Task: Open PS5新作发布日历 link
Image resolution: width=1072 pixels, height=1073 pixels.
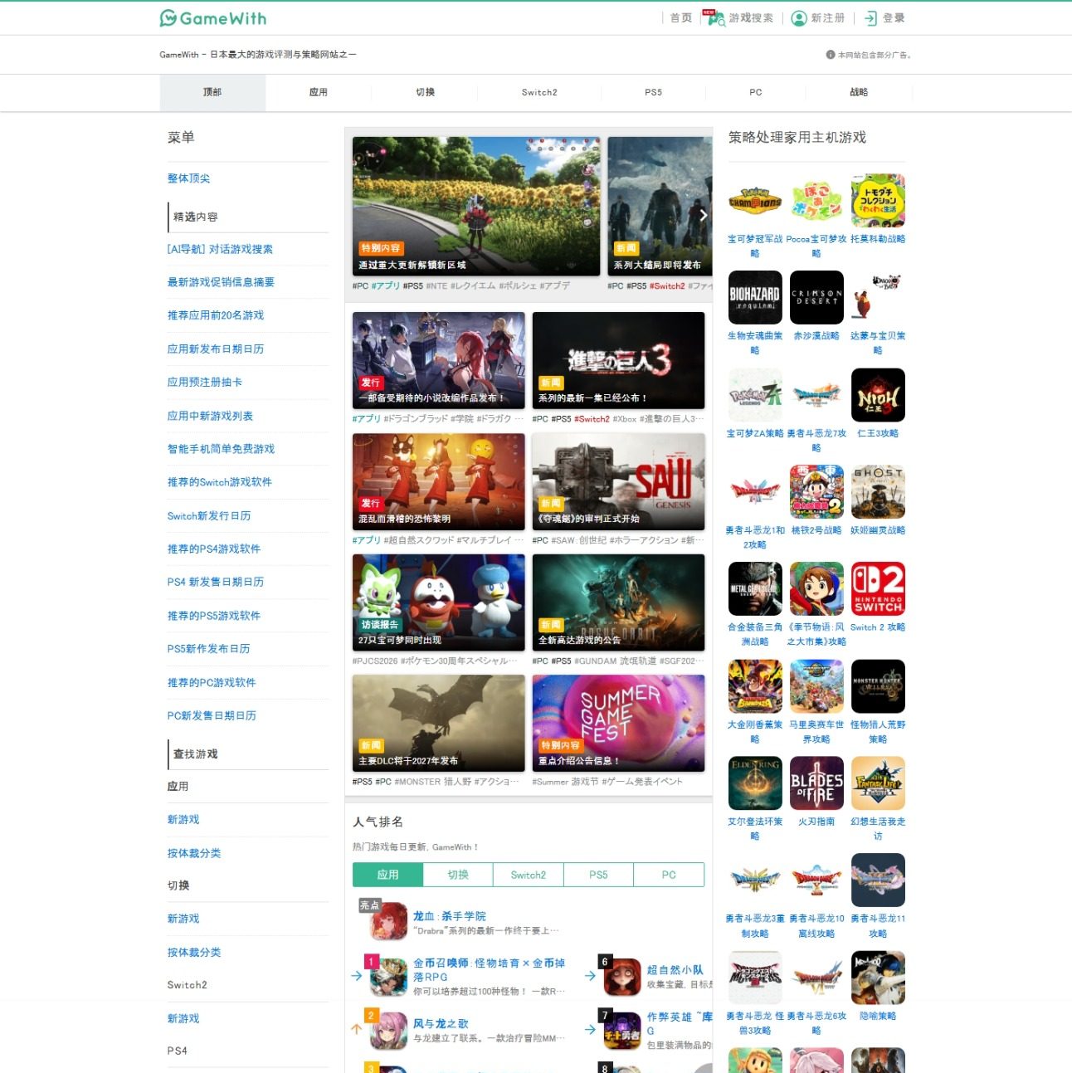Action: click(208, 649)
